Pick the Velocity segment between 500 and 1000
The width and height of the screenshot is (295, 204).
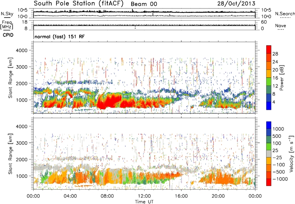pos(269,133)
